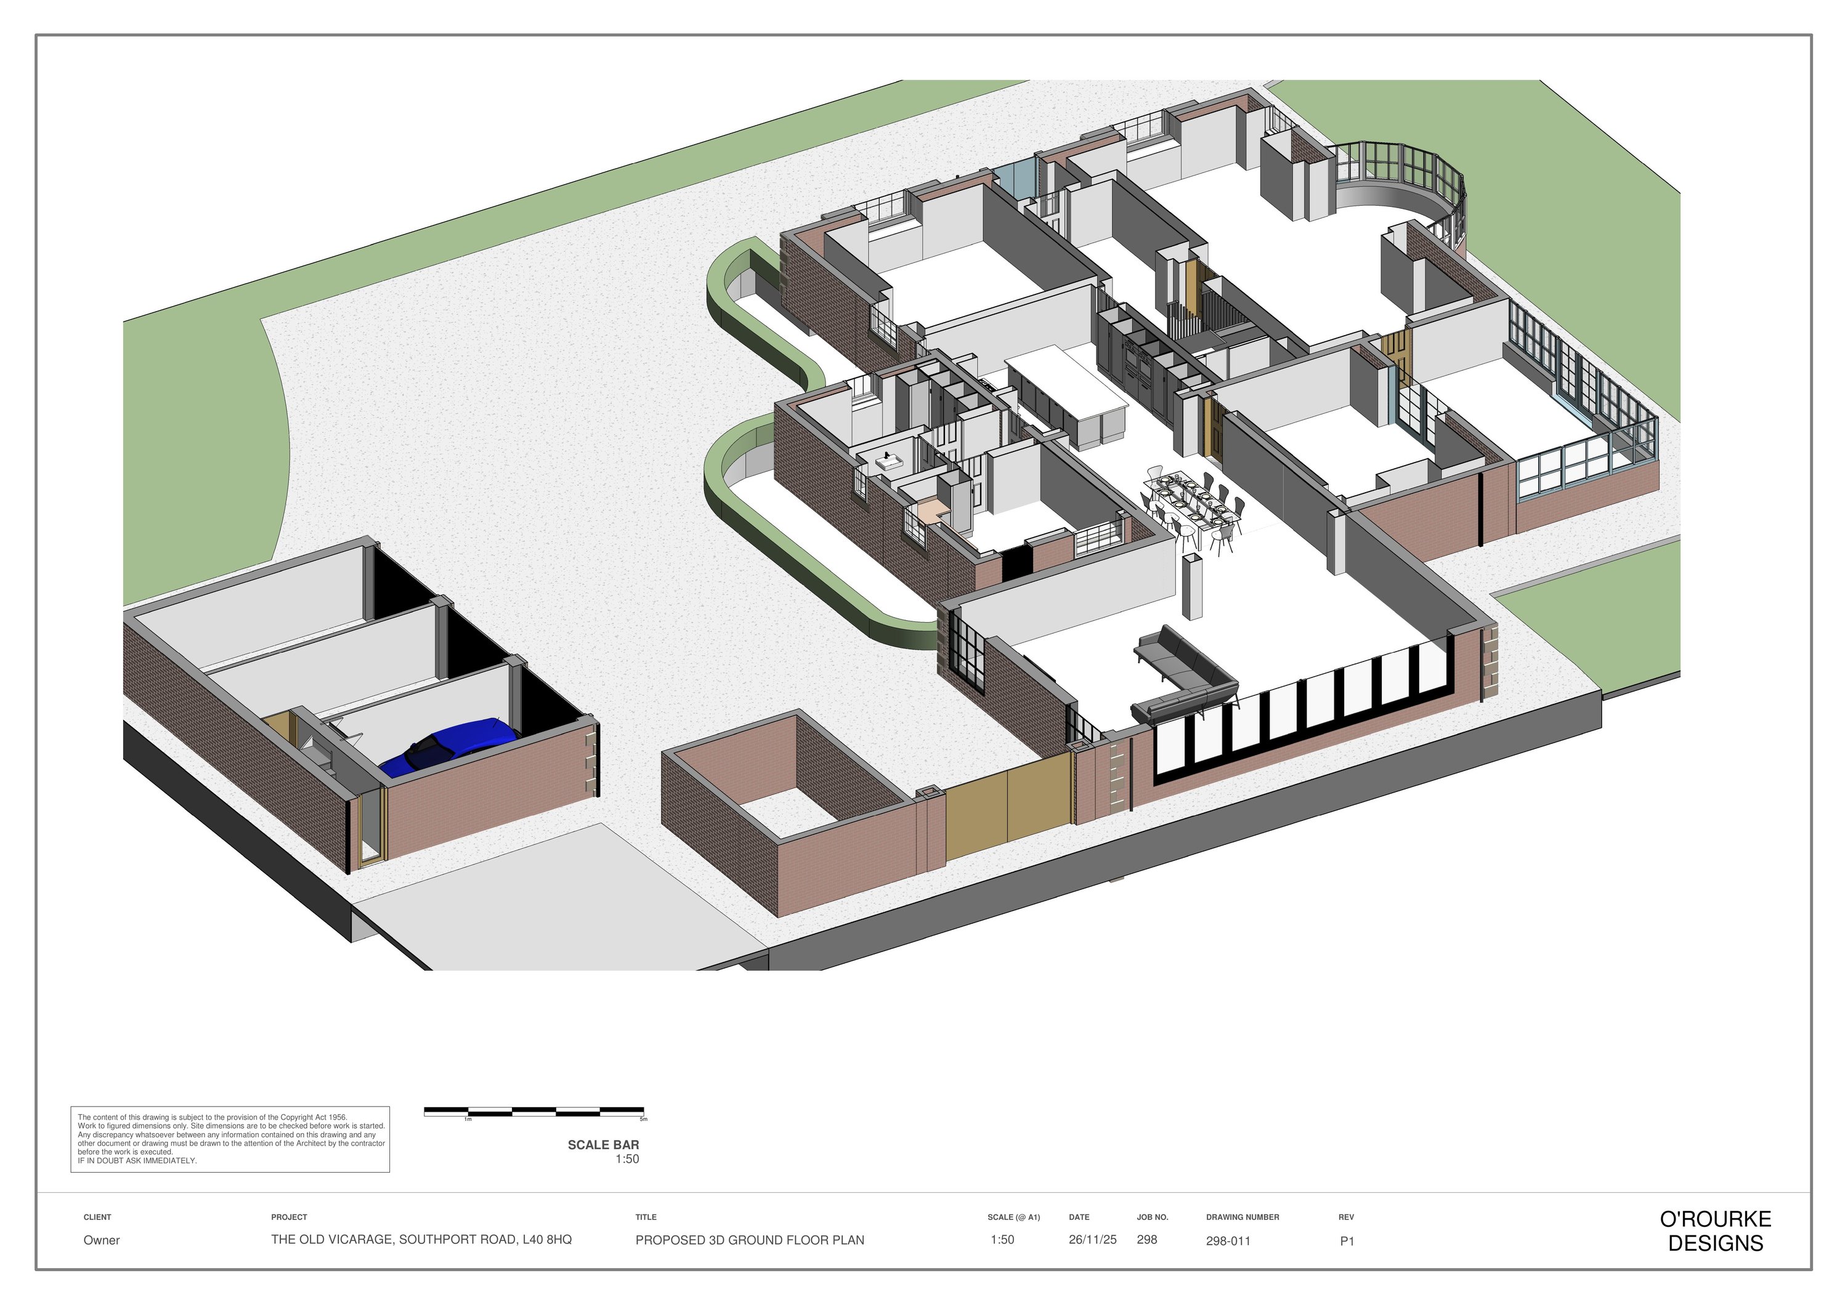Click the project address text
The height and width of the screenshot is (1305, 1848).
click(421, 1240)
